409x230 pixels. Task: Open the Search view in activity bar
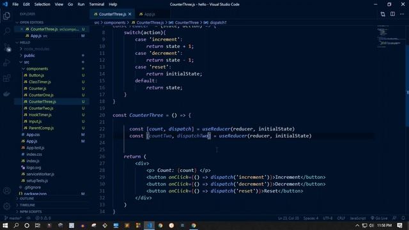click(7, 31)
